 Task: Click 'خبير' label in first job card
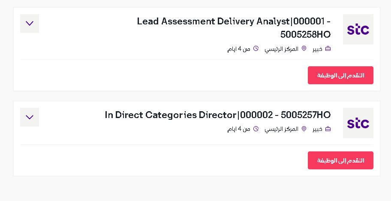(x=317, y=49)
